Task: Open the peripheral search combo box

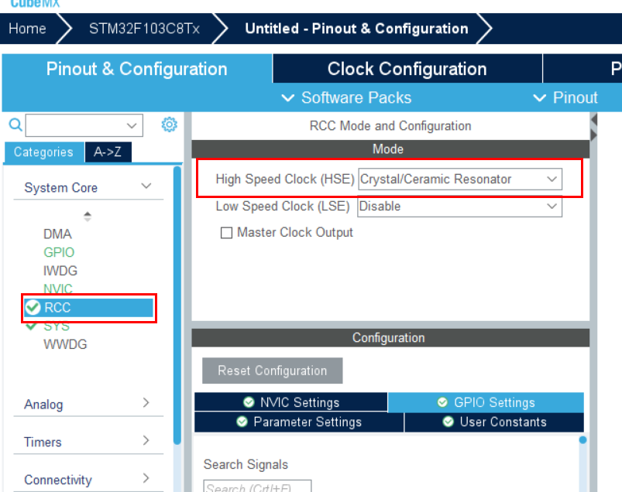Action: (x=84, y=125)
